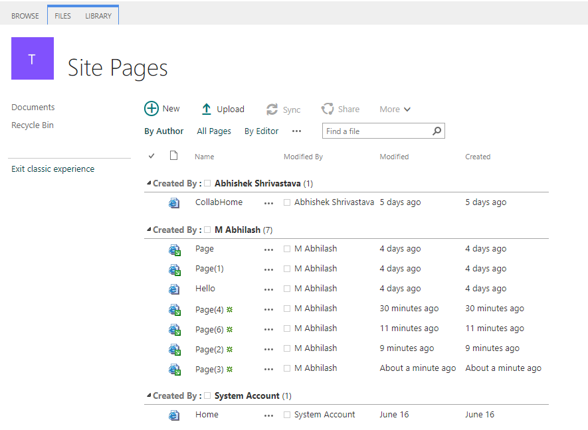The image size is (588, 430).
Task: Tick the Modified By checkbox in Page(4) row
Action: point(287,309)
